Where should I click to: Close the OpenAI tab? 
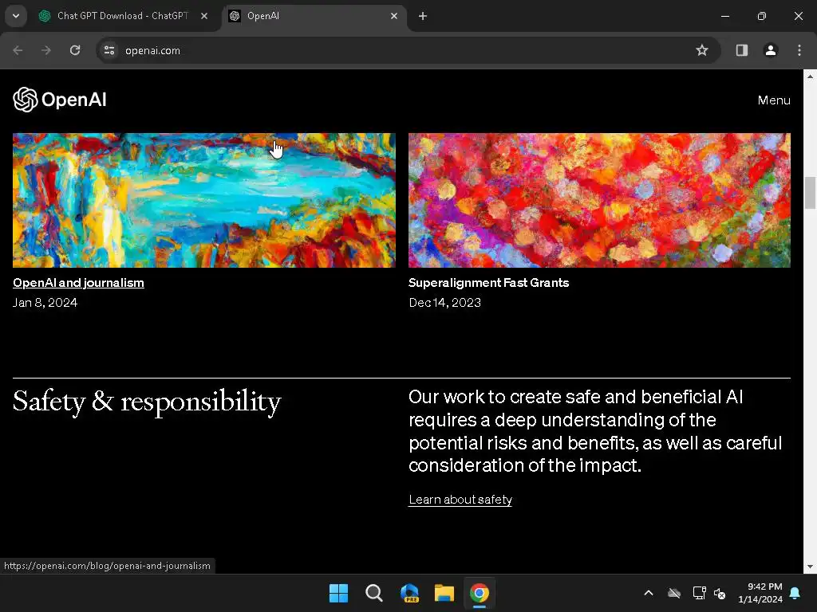394,16
